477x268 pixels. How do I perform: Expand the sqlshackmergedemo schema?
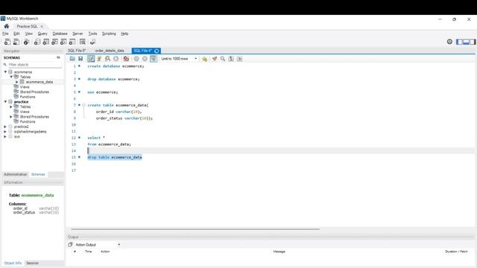pyautogui.click(x=5, y=132)
